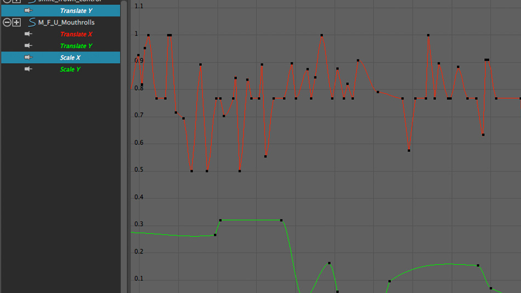521x293 pixels.
Task: Select green keyframe starting the 0.32 plateau
Action: pyautogui.click(x=220, y=220)
